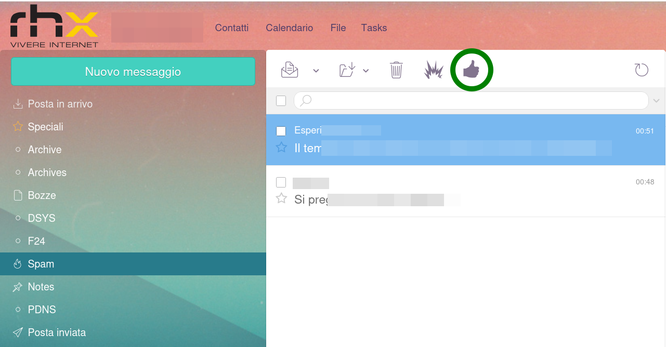Click the magnifier icon in the search bar
Viewport: 666px width, 347px height.
coord(305,100)
